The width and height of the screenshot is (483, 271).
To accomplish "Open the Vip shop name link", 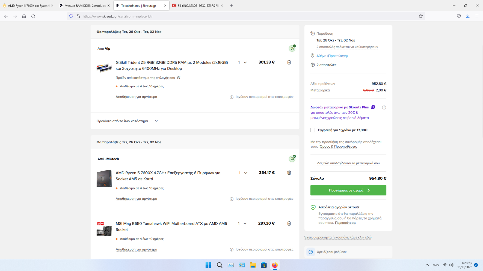I will pos(107,48).
